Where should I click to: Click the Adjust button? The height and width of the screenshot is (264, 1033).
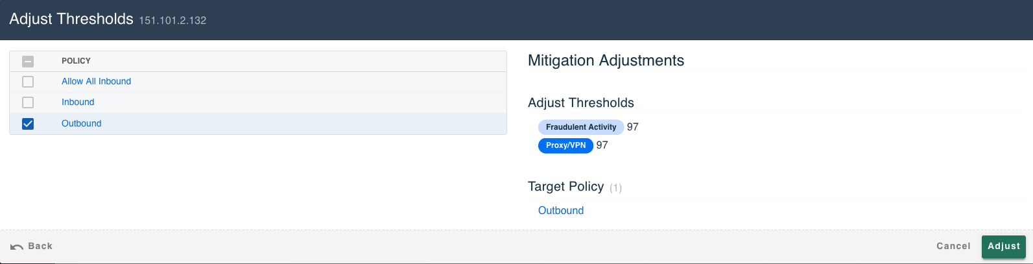(x=1004, y=246)
